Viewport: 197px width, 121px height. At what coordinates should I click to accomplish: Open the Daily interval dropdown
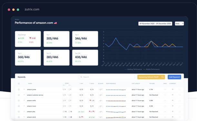pos(179,23)
